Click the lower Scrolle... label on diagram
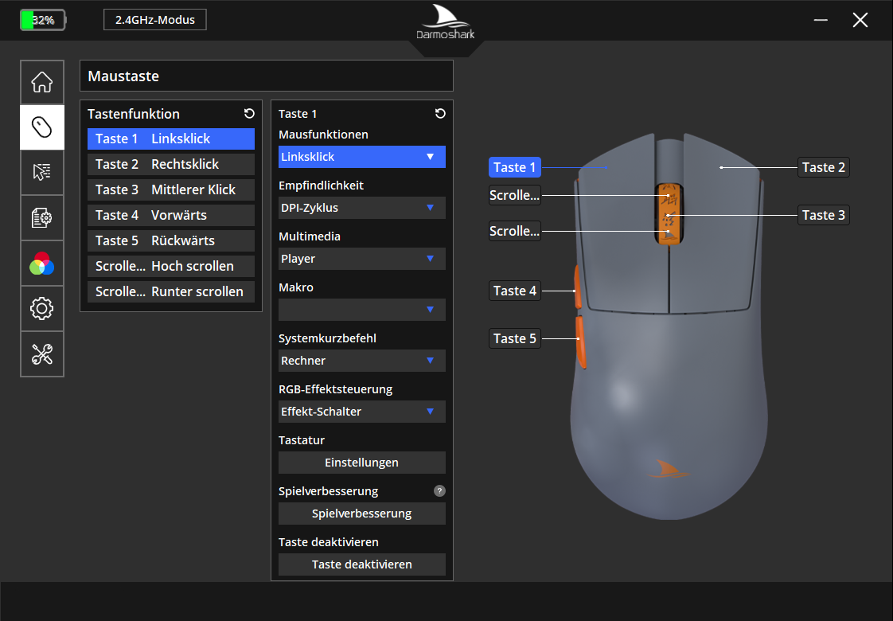This screenshot has width=893, height=621. (515, 232)
